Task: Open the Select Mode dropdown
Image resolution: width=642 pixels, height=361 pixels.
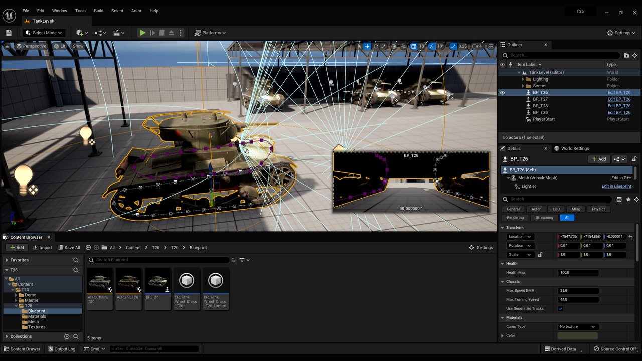Action: 44,33
